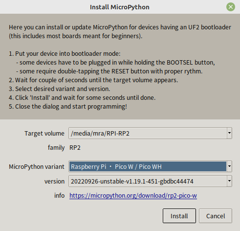Click the Install MicroPython title bar

tap(120, 7)
